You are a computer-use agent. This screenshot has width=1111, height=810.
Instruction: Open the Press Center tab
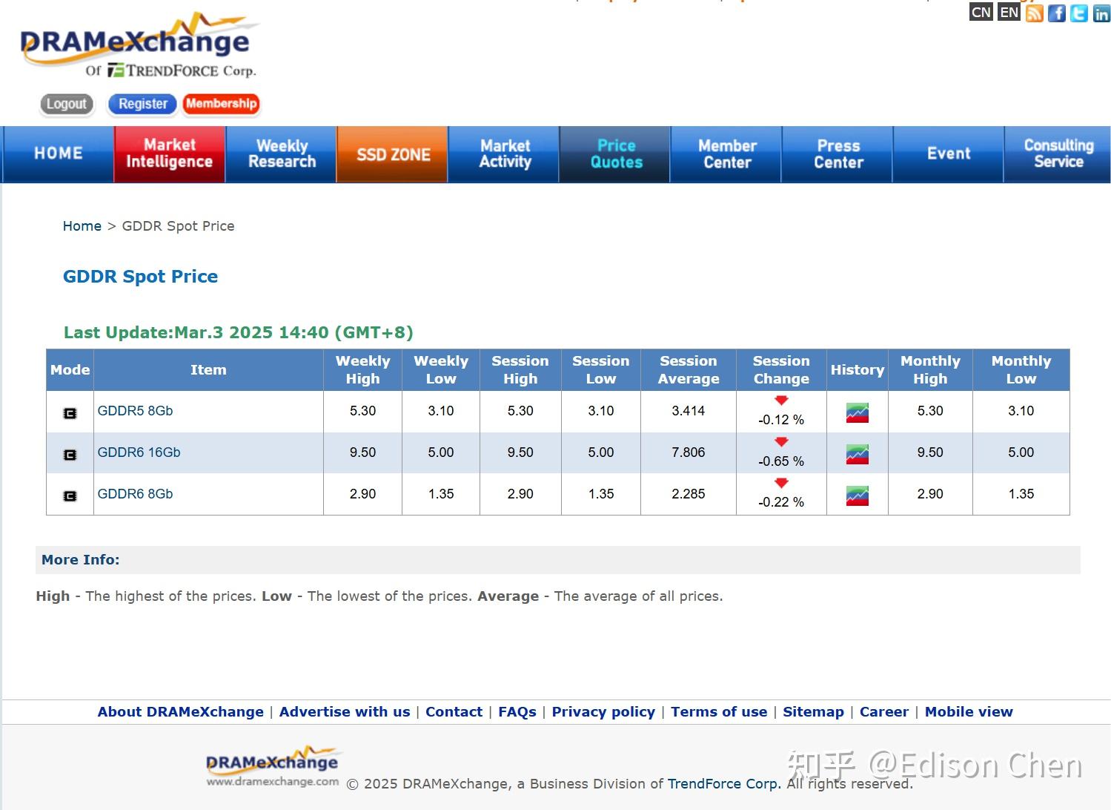(x=838, y=154)
